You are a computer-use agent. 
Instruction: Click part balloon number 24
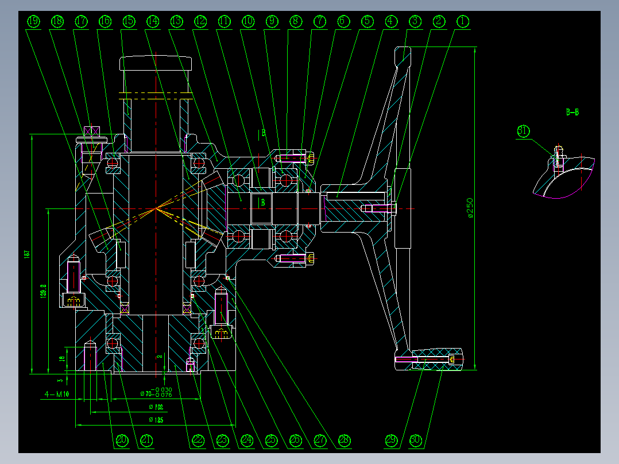[247, 440]
